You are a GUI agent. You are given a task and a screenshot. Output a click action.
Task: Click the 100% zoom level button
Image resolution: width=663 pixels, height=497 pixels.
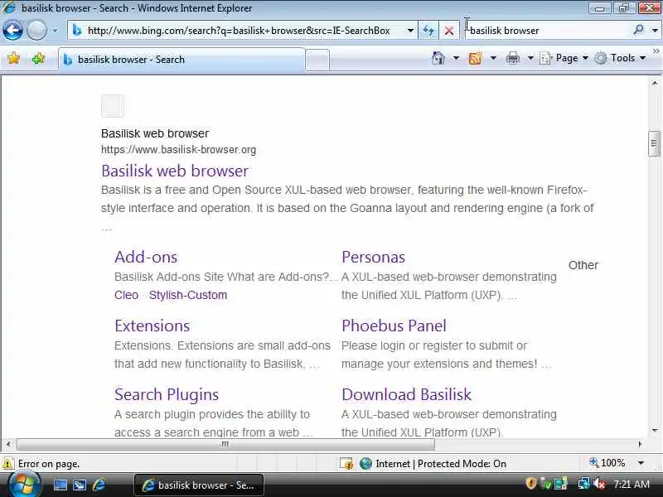[x=607, y=463]
